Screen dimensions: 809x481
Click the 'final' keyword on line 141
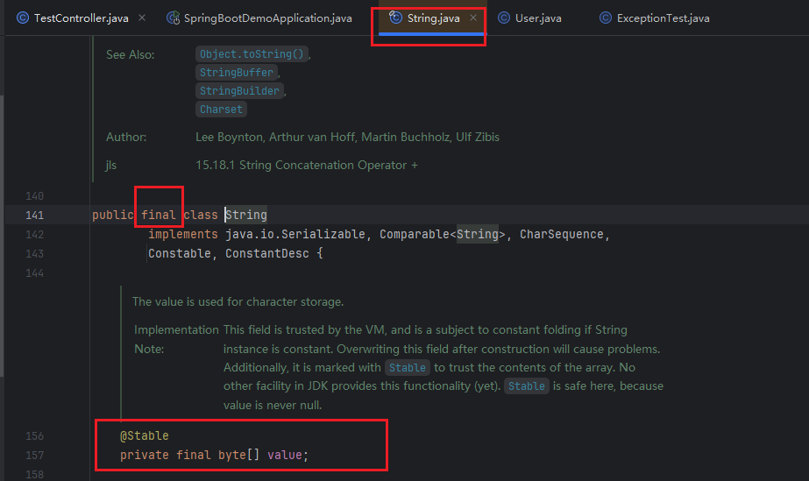click(159, 215)
